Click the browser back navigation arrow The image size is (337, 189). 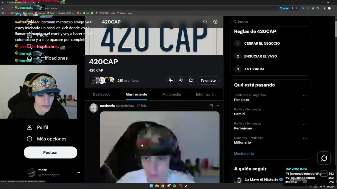(x=3, y=8)
